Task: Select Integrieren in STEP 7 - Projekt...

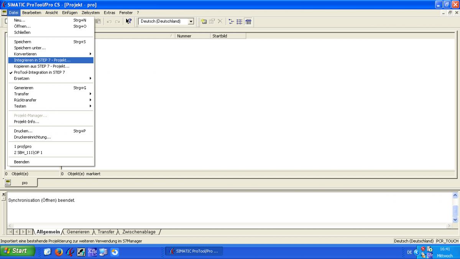Action: pyautogui.click(x=51, y=60)
